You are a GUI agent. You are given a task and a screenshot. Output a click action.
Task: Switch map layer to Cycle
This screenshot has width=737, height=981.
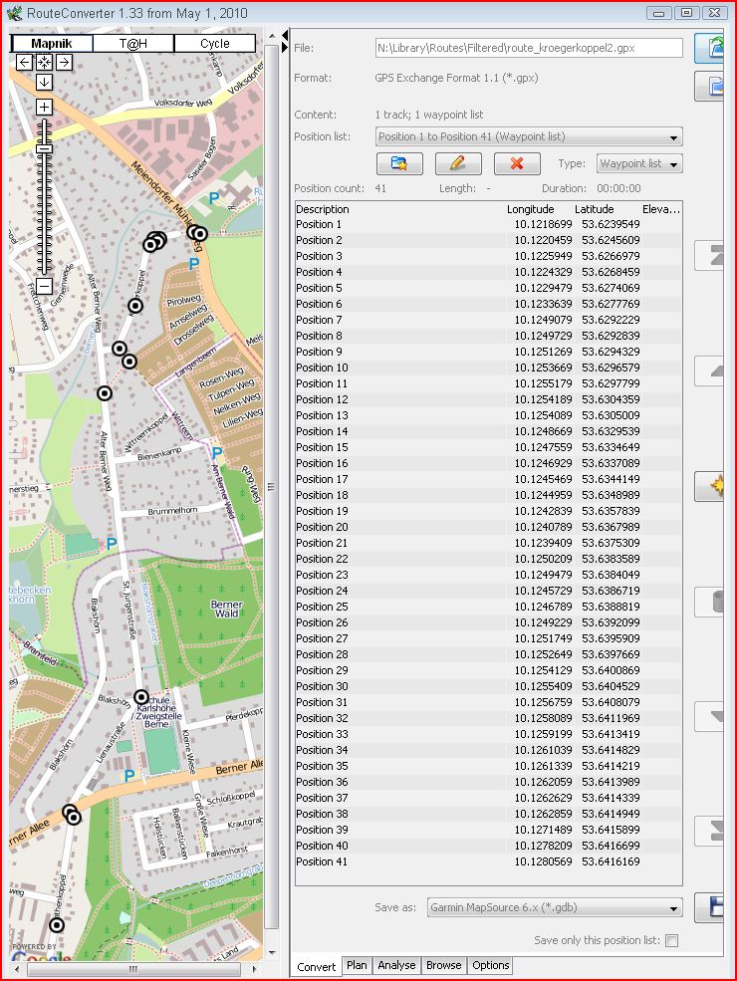(x=214, y=43)
